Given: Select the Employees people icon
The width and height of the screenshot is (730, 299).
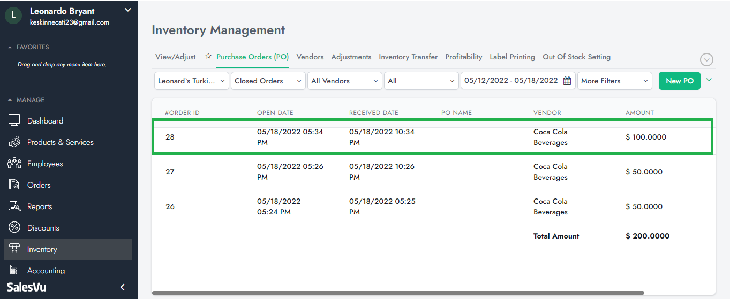Looking at the screenshot, I should click(x=14, y=164).
